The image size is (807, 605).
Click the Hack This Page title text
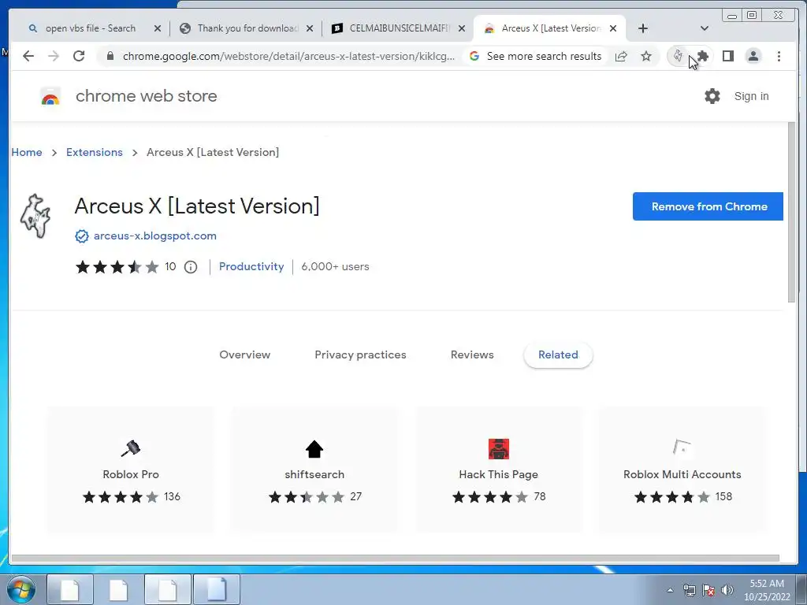click(498, 474)
